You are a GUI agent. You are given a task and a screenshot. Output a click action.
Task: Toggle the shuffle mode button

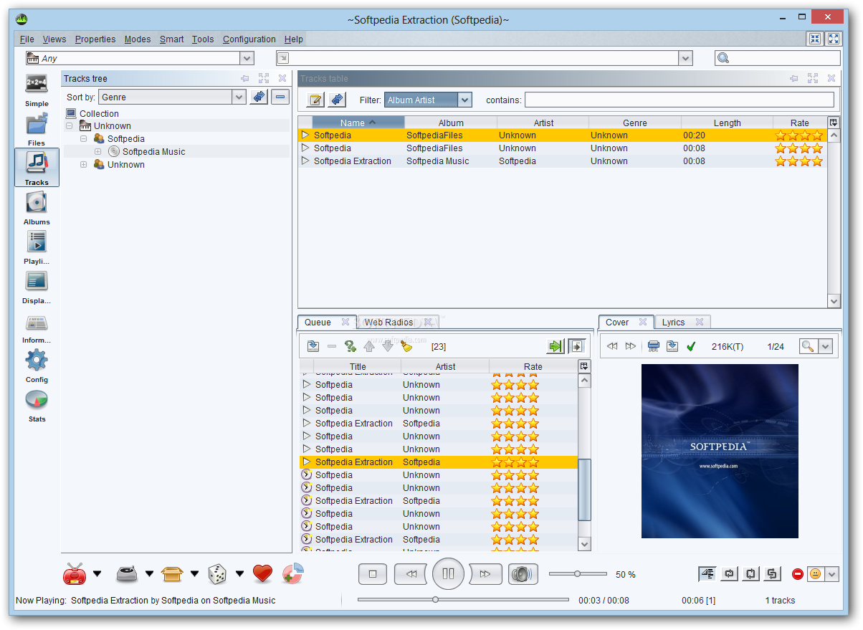772,573
